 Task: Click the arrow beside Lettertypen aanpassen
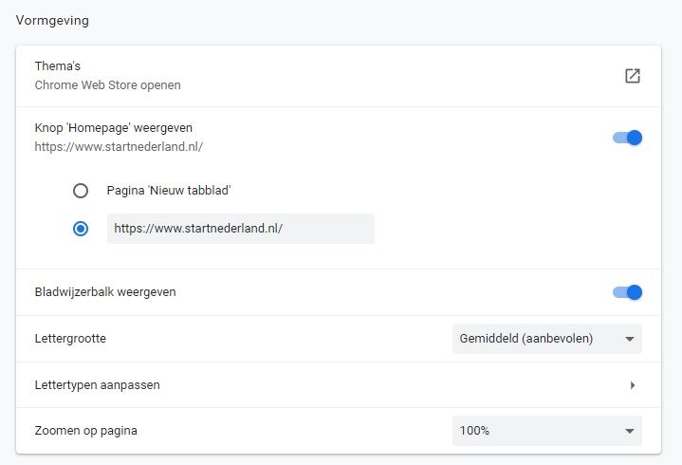(633, 385)
